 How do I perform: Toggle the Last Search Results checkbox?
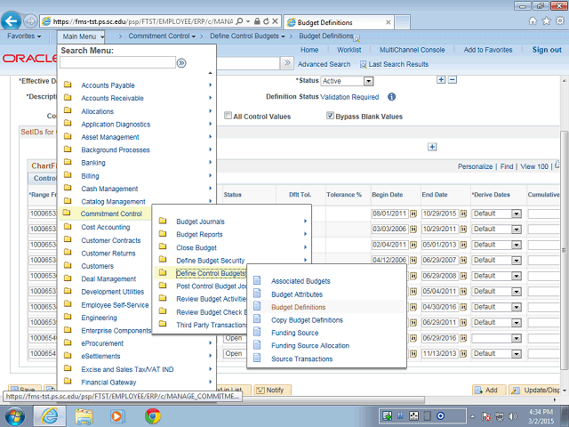pos(364,64)
